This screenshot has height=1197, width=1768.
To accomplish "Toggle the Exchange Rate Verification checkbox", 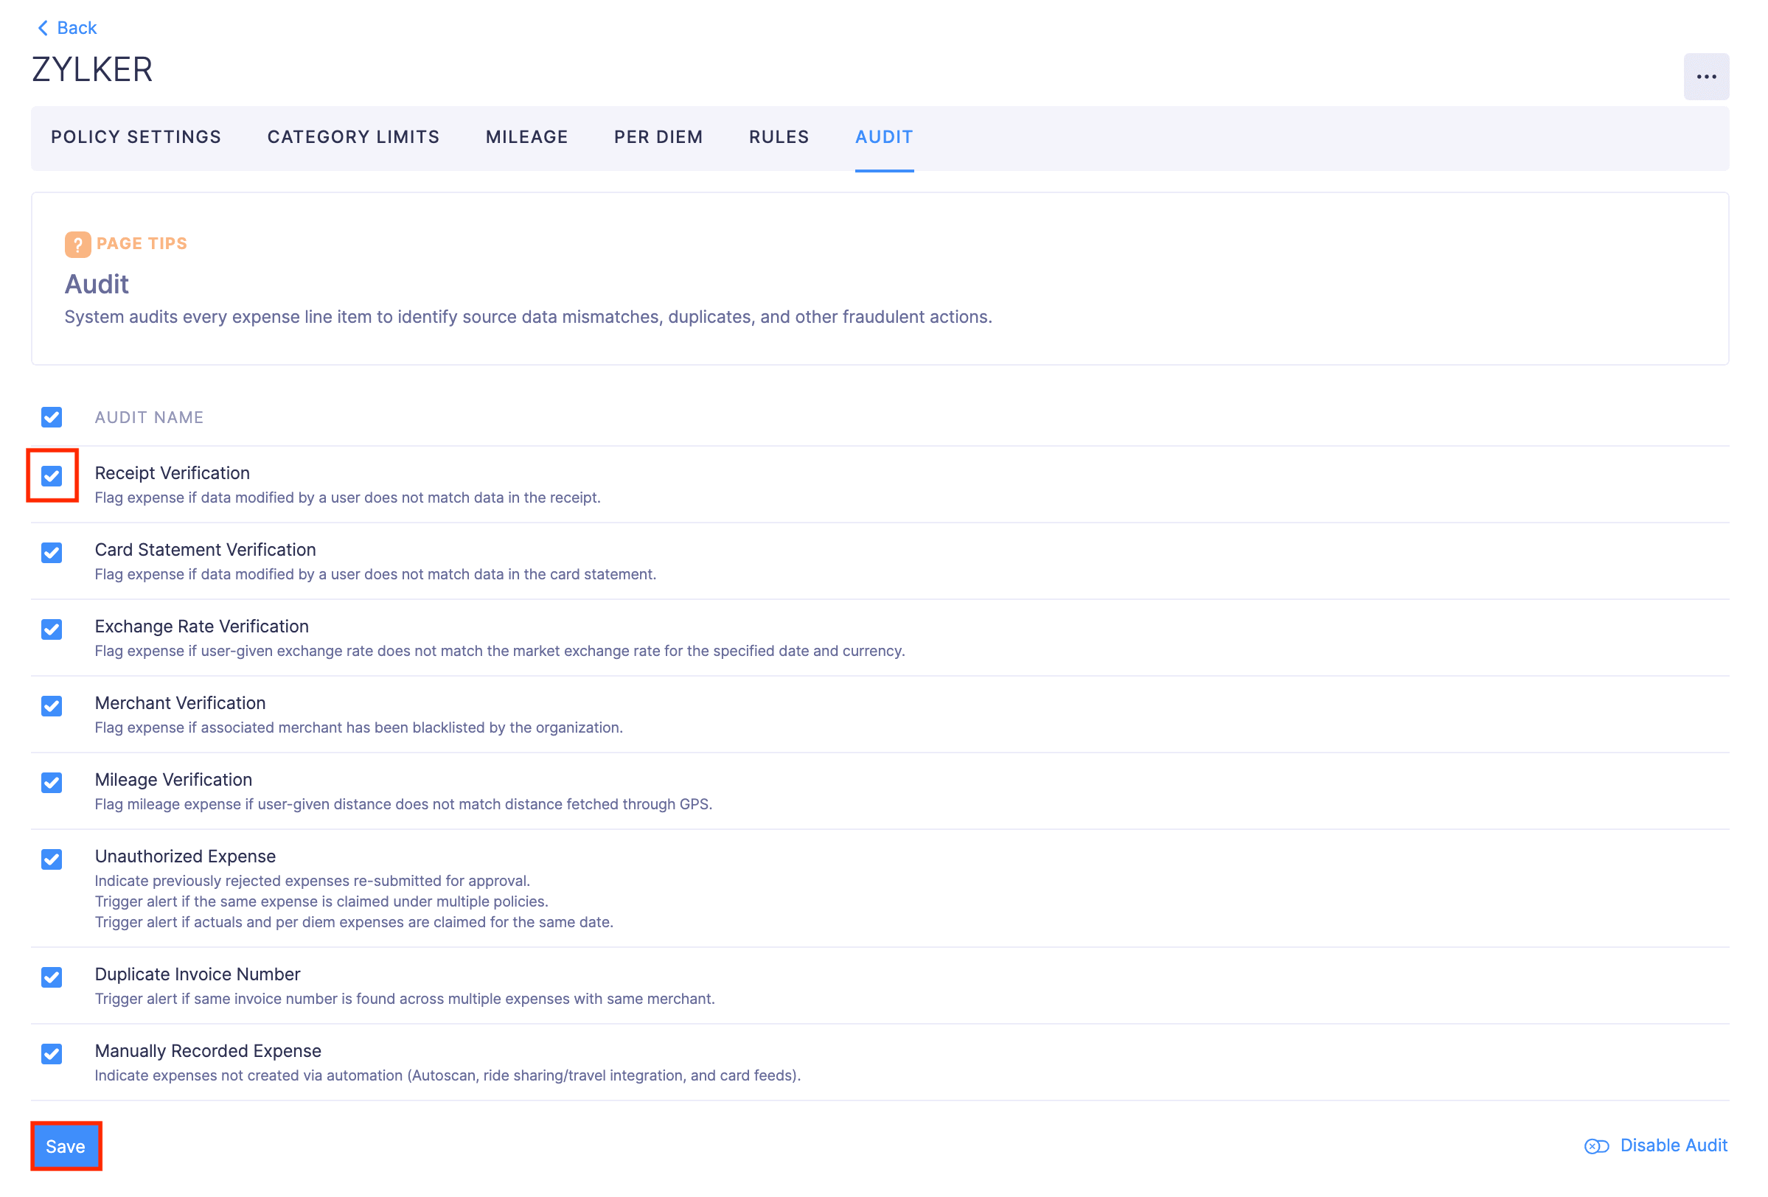I will point(52,629).
